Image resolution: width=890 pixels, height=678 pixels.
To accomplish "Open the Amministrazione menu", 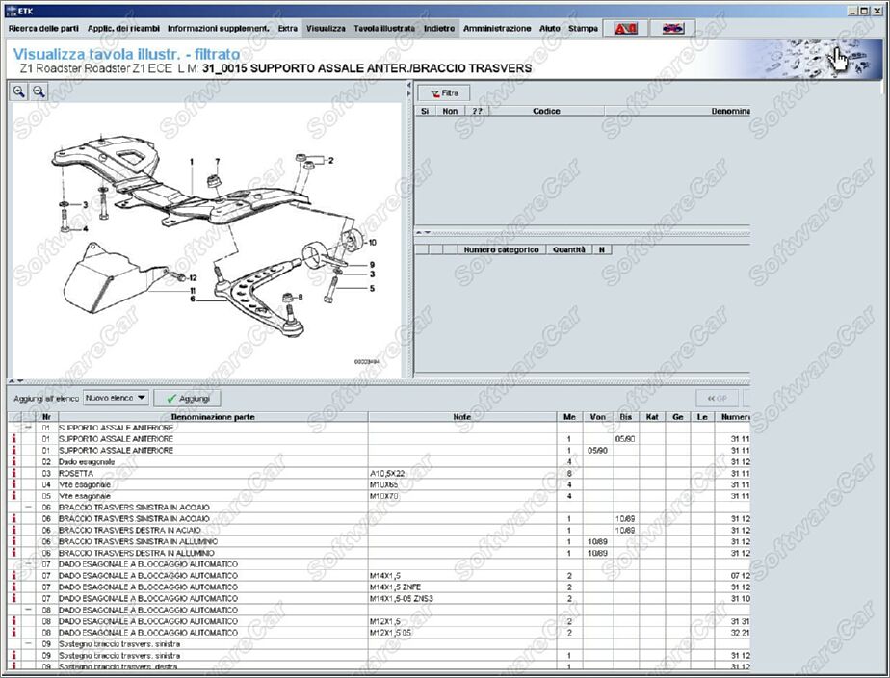I will pos(497,29).
